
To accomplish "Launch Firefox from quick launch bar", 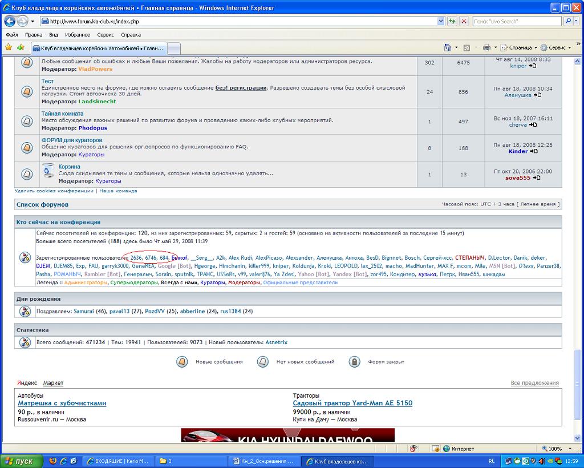I will tap(53, 461).
